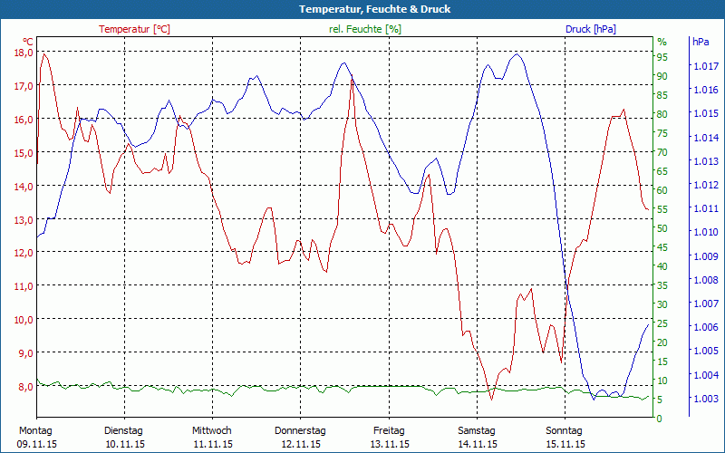Click the '12,0' temperature axis value

click(x=24, y=253)
